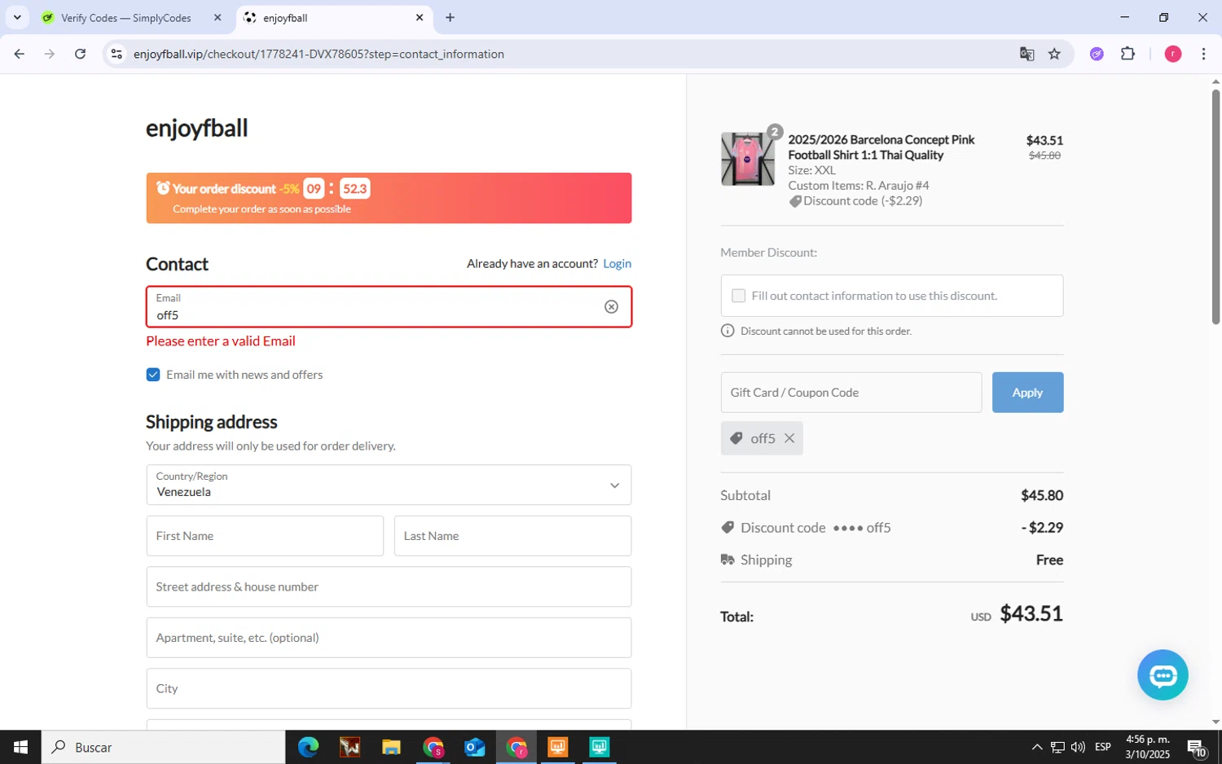This screenshot has width=1222, height=764.
Task: Open the Chrome profile avatar
Action: (x=1173, y=54)
